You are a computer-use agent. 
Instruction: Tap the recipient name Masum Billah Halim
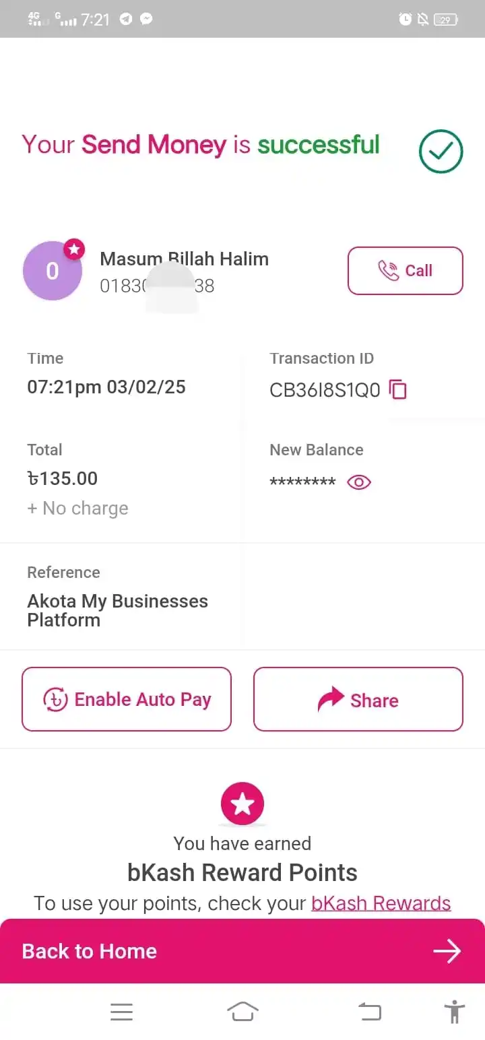click(x=184, y=259)
